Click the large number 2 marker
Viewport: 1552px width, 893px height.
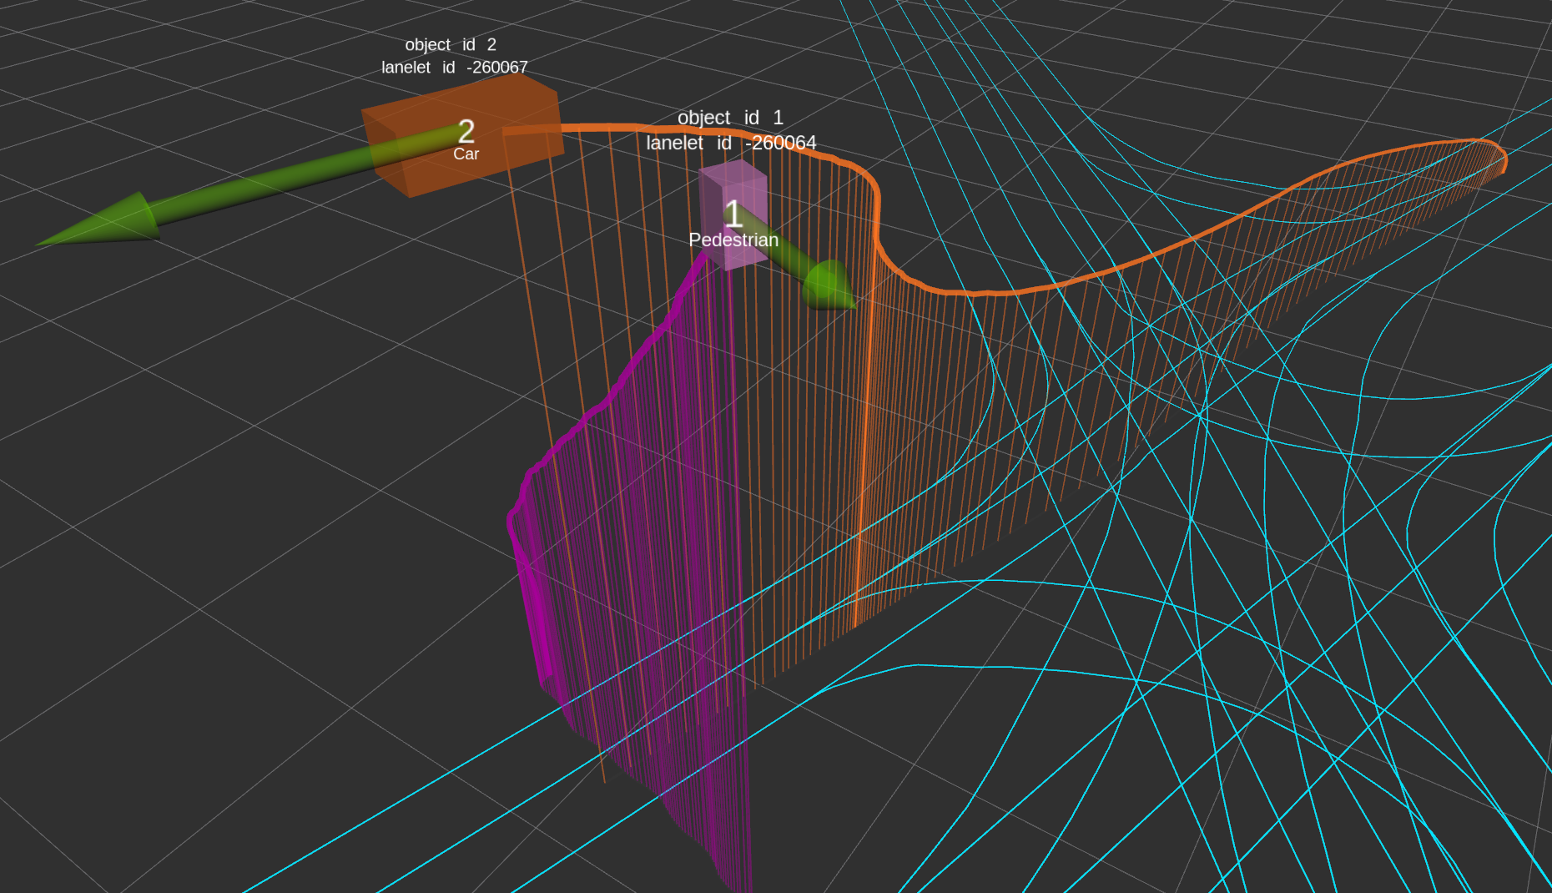[466, 131]
